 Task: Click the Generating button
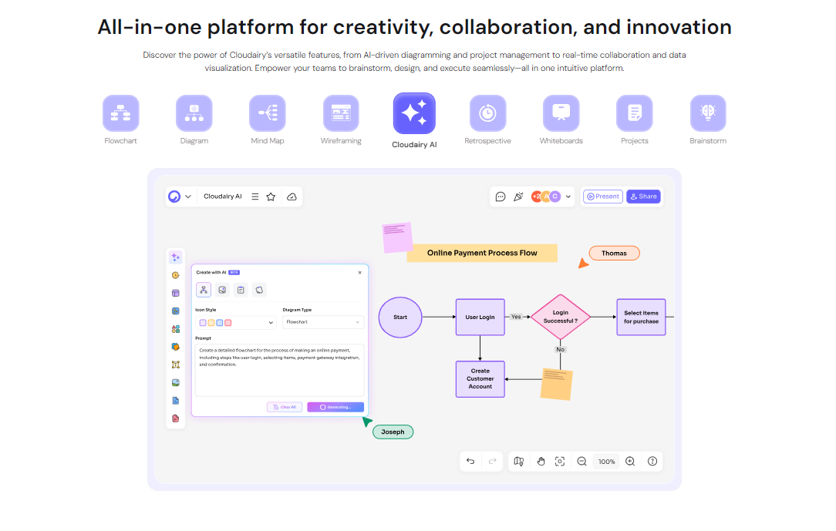tap(335, 407)
